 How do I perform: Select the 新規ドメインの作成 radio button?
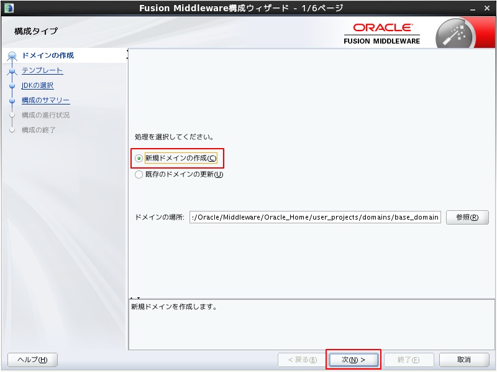(139, 158)
